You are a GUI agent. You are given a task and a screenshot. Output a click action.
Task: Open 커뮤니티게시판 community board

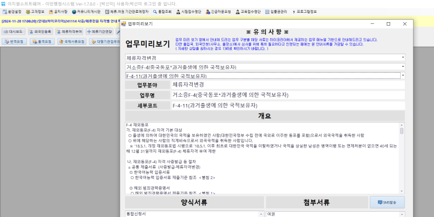click(x=86, y=12)
